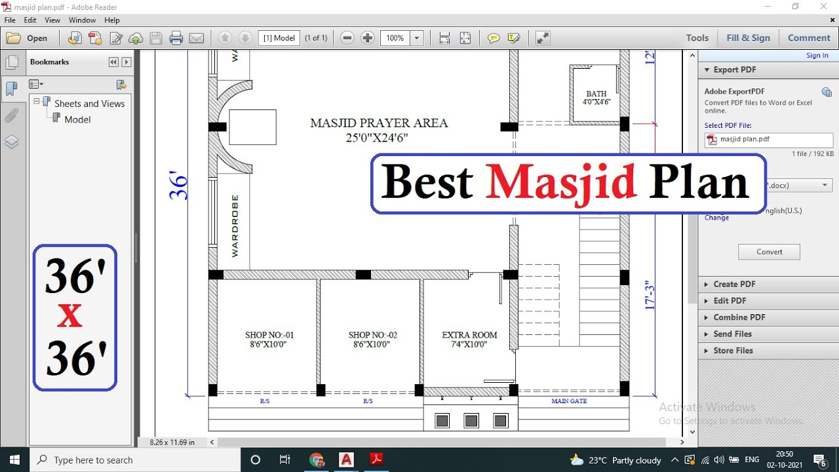Screen dimensions: 839x472
Task: Open Task View on the taskbar
Action: click(x=284, y=460)
